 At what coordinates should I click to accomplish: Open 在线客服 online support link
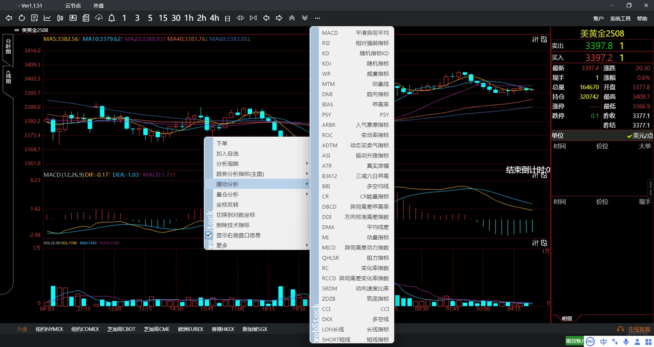coord(639,329)
